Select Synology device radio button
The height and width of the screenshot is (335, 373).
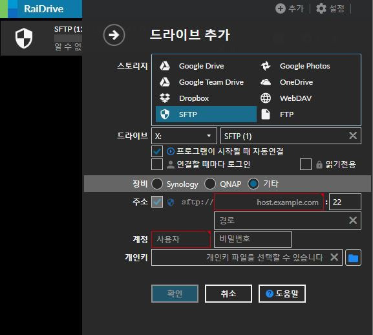coord(157,184)
